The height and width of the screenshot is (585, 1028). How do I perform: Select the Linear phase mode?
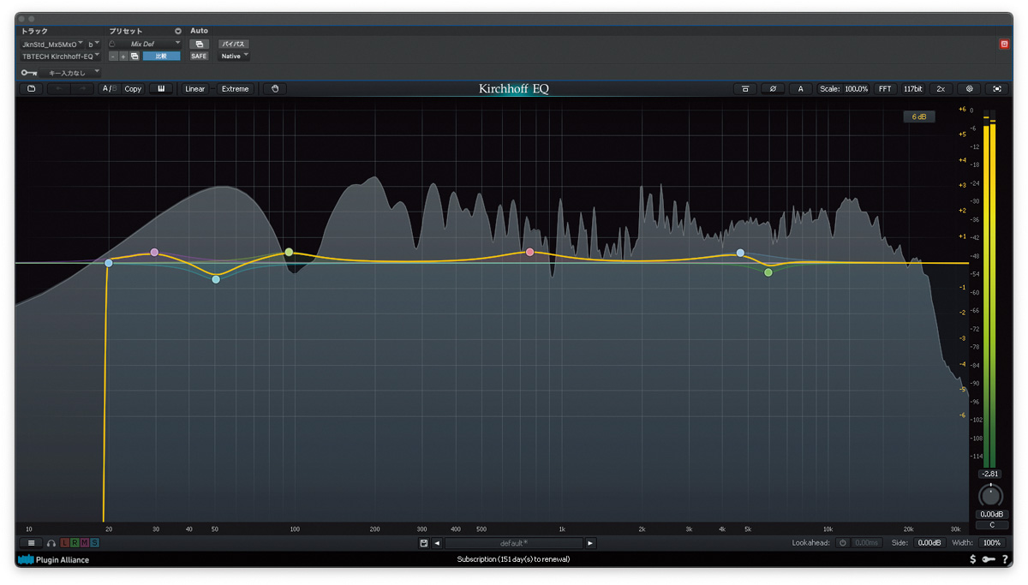[195, 88]
